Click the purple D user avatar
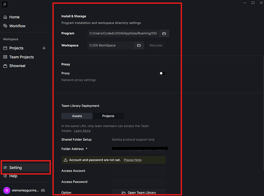The height and width of the screenshot is (196, 264). [x=6, y=190]
